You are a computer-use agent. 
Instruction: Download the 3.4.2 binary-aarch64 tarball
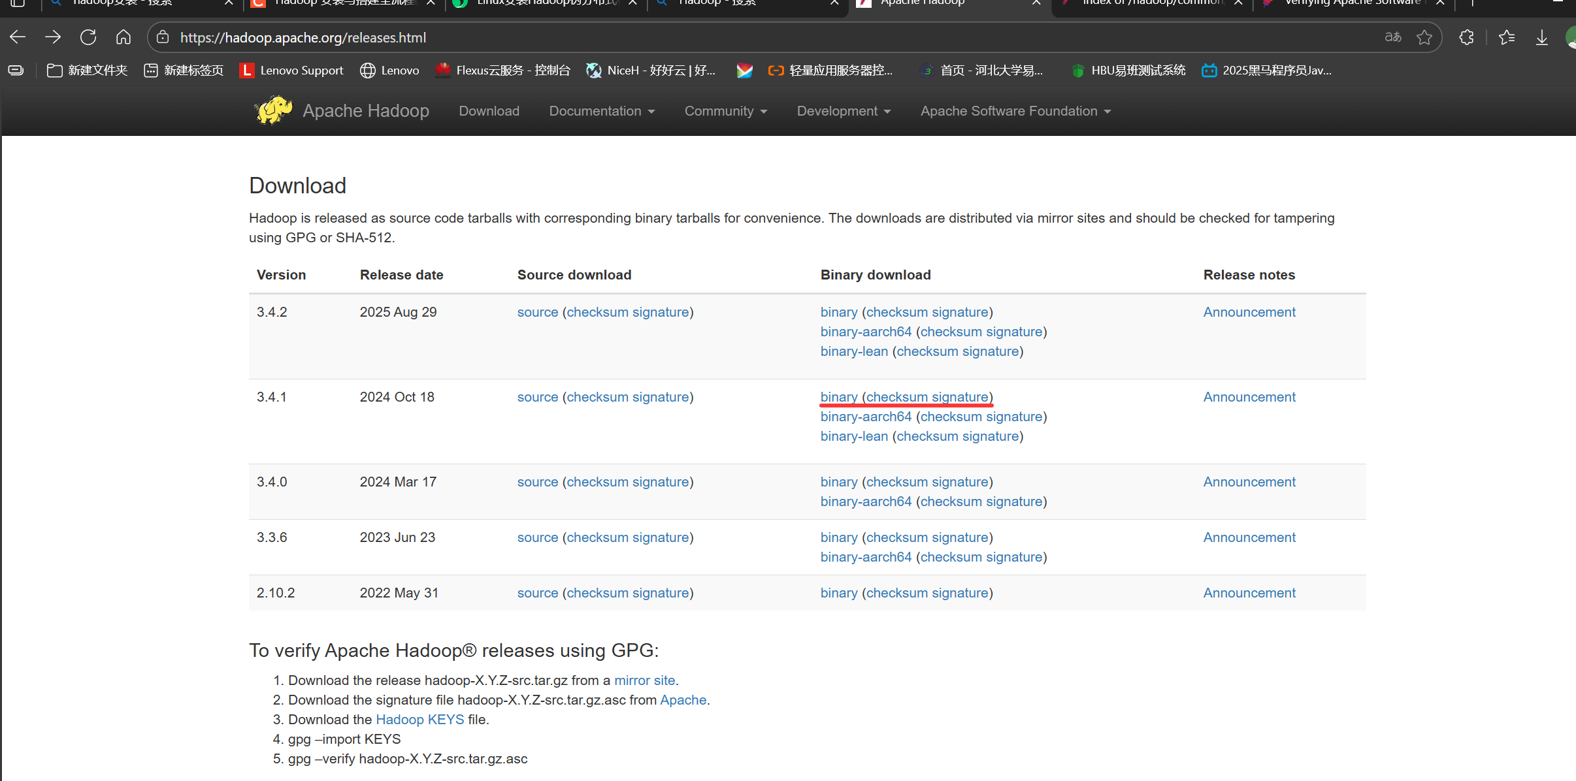(x=866, y=332)
